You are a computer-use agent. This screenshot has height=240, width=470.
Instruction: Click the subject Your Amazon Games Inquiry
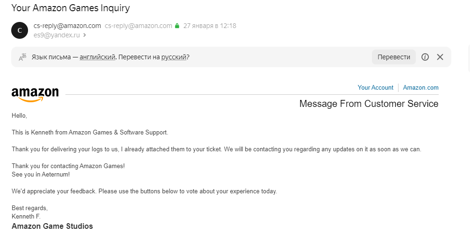(71, 8)
